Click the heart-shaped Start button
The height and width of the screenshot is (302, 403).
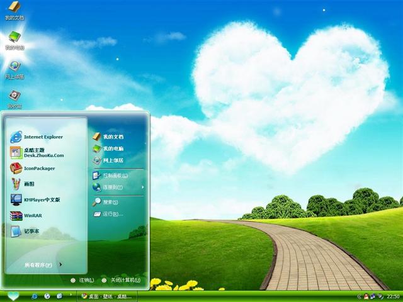13,296
